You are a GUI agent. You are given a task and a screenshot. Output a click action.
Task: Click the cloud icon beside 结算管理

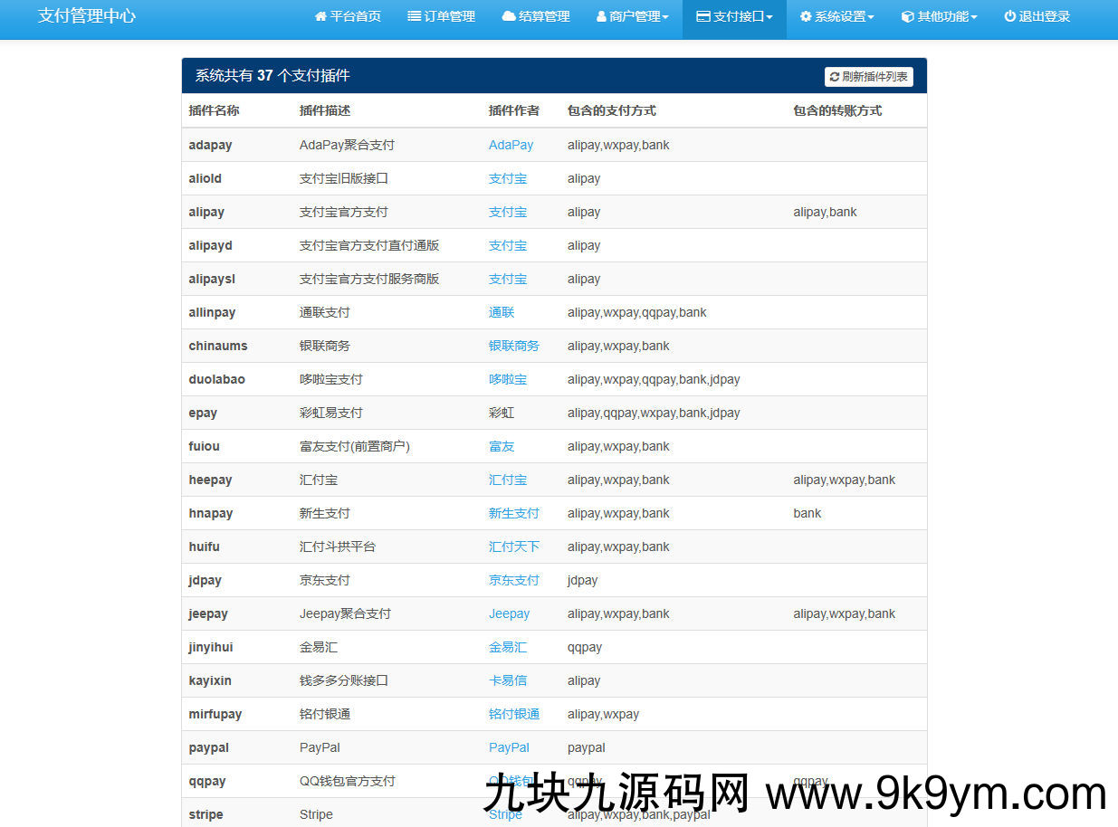[509, 16]
